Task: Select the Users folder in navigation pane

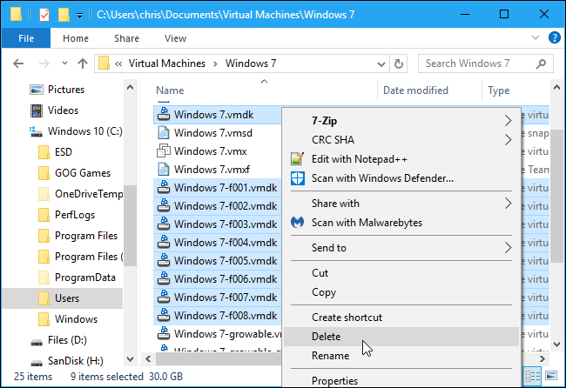Action: pyautogui.click(x=63, y=298)
